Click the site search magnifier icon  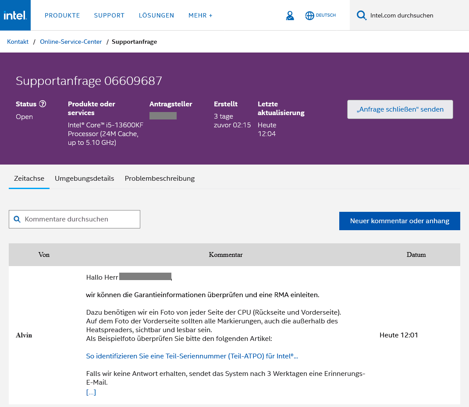pyautogui.click(x=361, y=15)
